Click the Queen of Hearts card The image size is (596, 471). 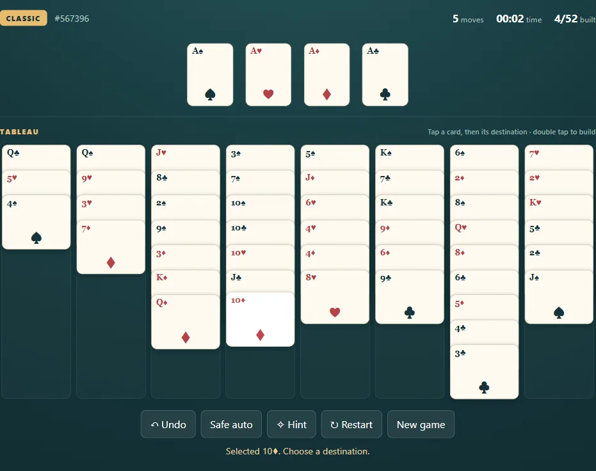[484, 233]
